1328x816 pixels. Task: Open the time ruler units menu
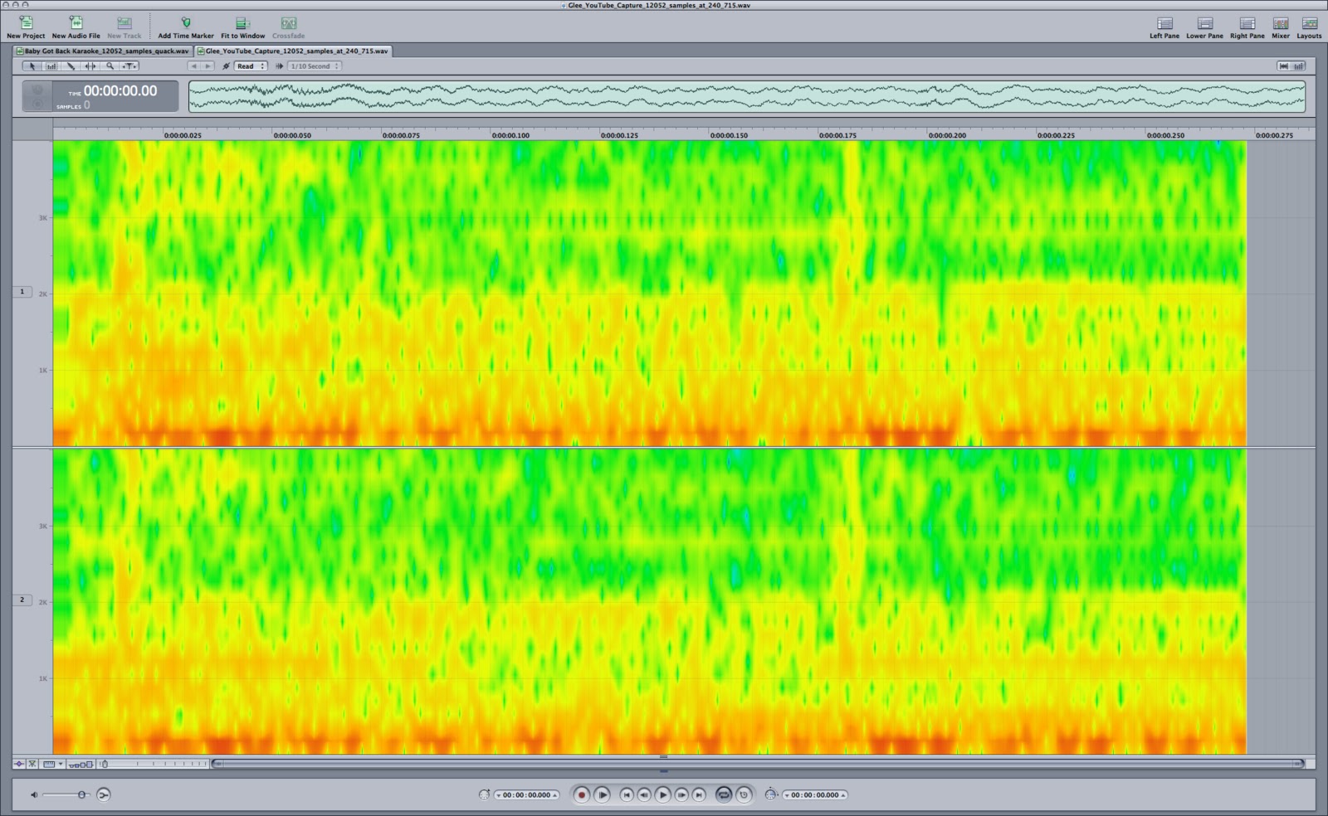pos(53,764)
